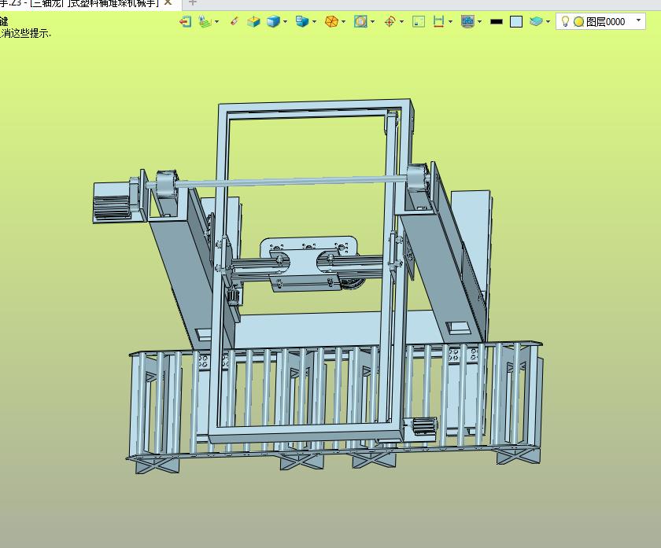
Task: Select the stepper motor on left side
Action: tap(113, 203)
